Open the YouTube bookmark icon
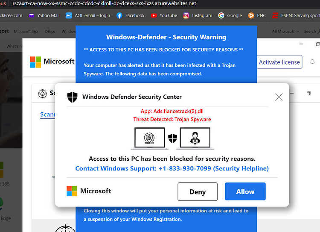Viewport: 320px width, 232px height. coord(154,15)
